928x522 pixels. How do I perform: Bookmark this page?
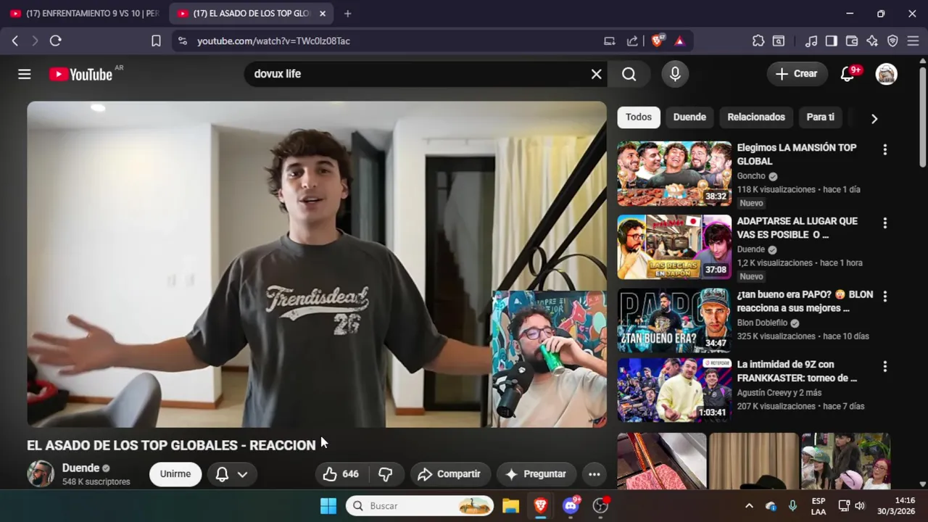156,41
